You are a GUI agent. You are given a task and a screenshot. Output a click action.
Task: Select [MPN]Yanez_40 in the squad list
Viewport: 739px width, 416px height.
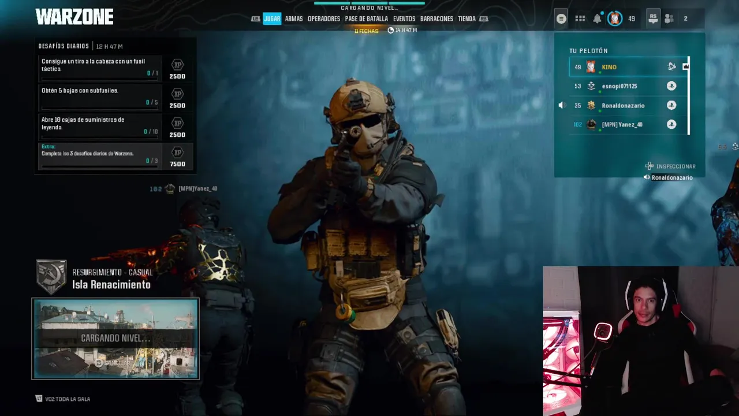pos(628,124)
